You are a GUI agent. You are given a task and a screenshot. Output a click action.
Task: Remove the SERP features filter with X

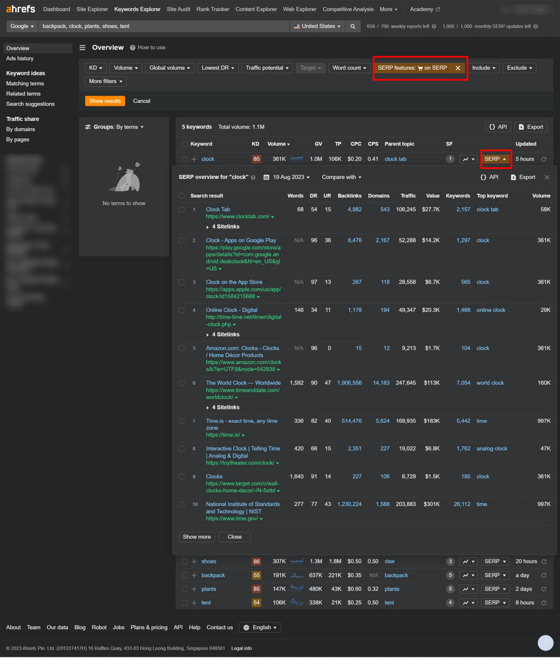(457, 68)
